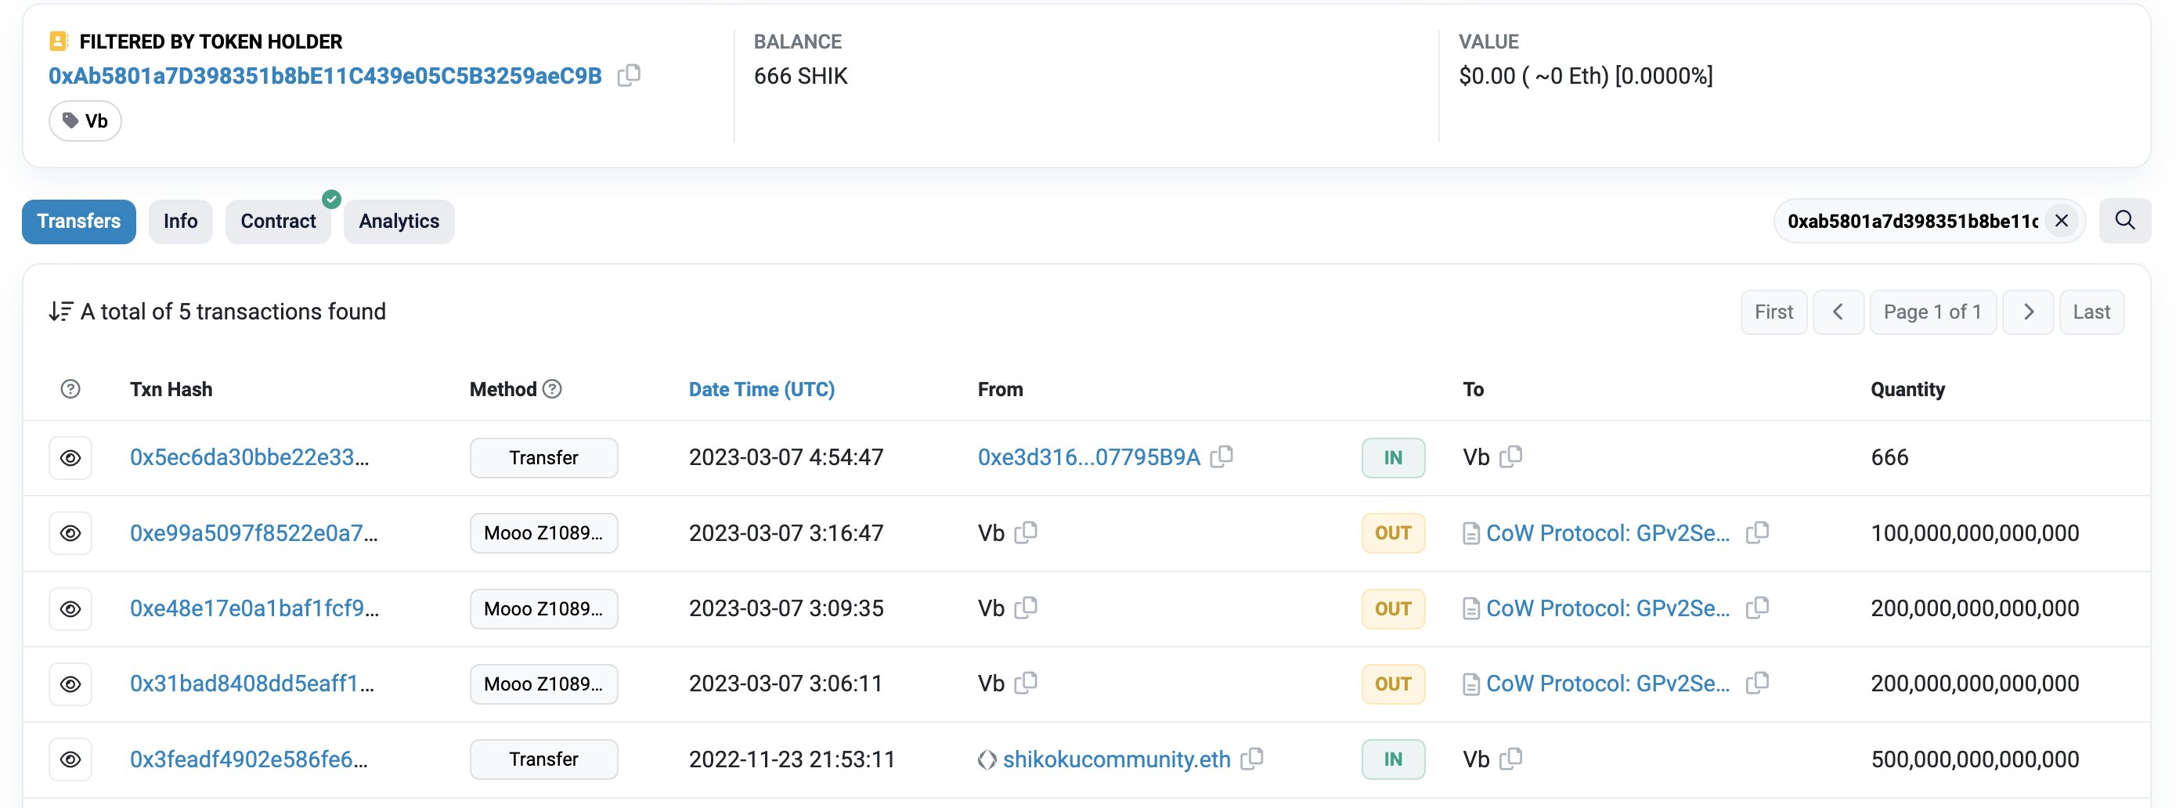Click the help icon next to Method
This screenshot has height=808, width=2183.
click(x=553, y=389)
